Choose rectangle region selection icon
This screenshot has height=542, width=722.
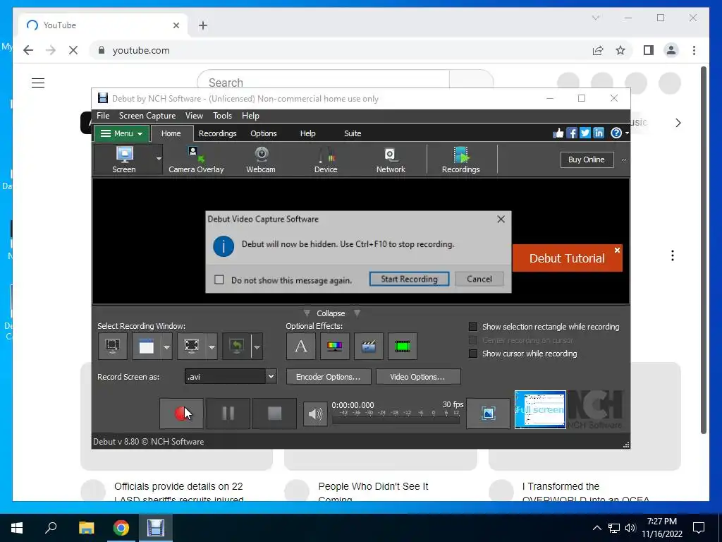pos(192,346)
